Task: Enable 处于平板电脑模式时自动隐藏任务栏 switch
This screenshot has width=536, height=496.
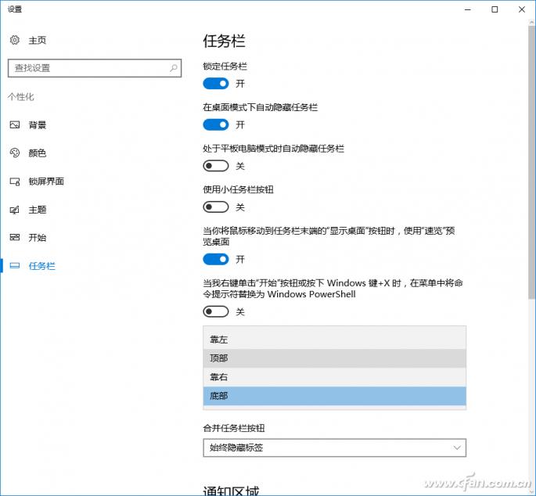Action: tap(216, 166)
